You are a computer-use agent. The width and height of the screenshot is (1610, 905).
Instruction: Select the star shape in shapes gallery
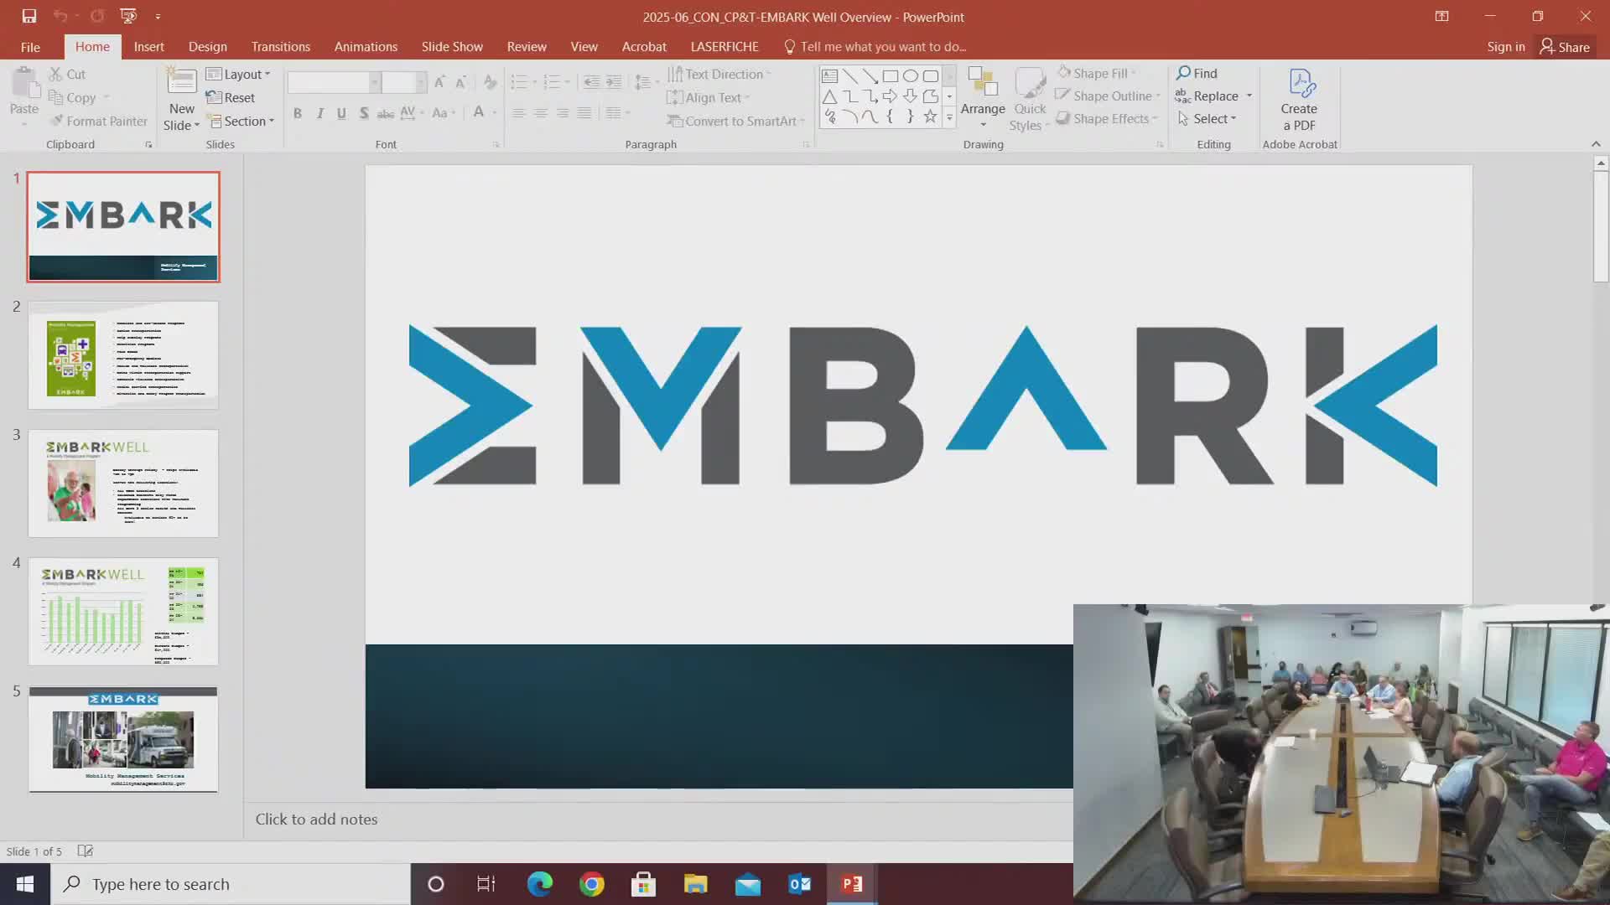930,117
